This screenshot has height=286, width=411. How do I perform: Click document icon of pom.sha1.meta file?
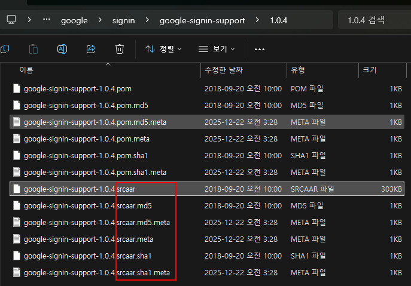17,172
